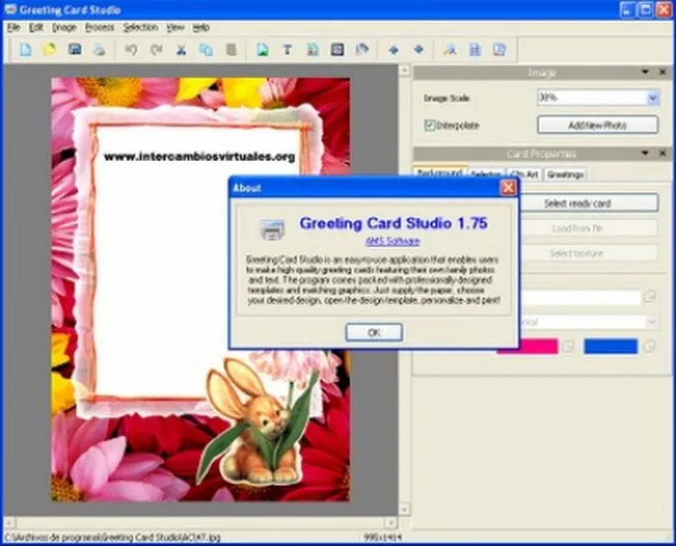Click the Redo toolbar icon
This screenshot has height=546, width=676.
click(x=156, y=49)
